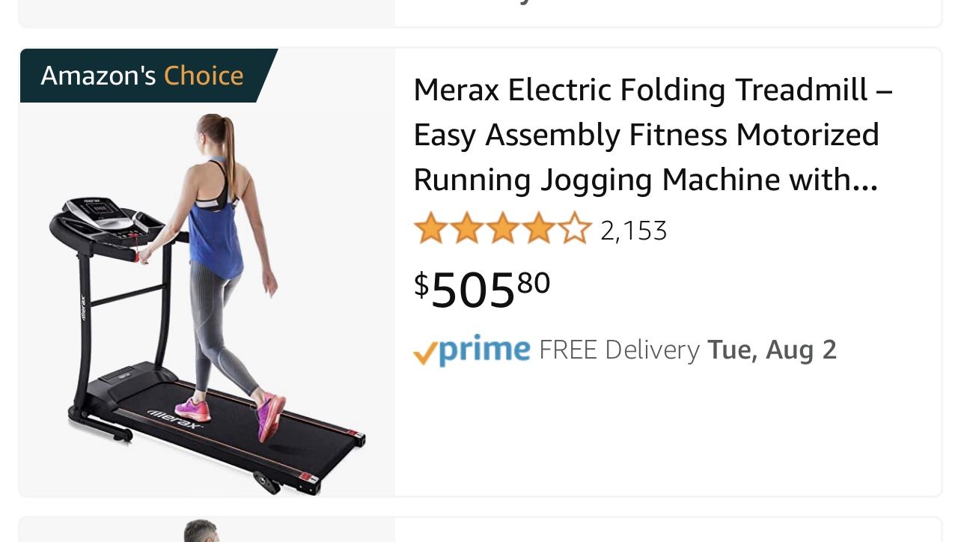
Task: Open the Merax Electric Folding Treadmill title
Action: point(653,135)
